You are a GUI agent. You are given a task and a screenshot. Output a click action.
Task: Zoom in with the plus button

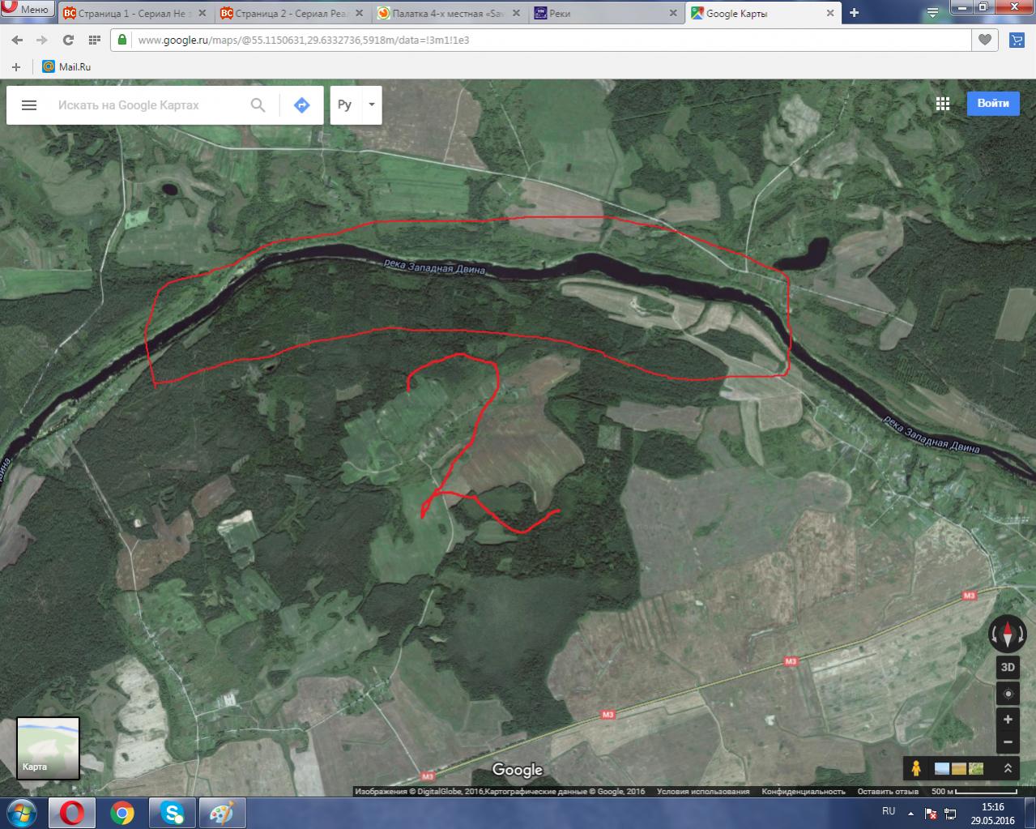(1008, 720)
